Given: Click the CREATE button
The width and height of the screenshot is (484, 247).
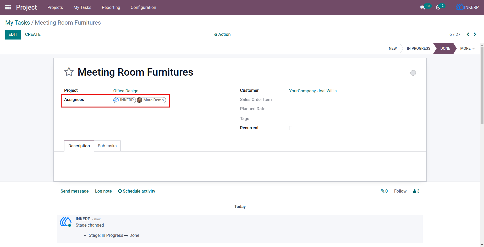Looking at the screenshot, I should pos(33,34).
